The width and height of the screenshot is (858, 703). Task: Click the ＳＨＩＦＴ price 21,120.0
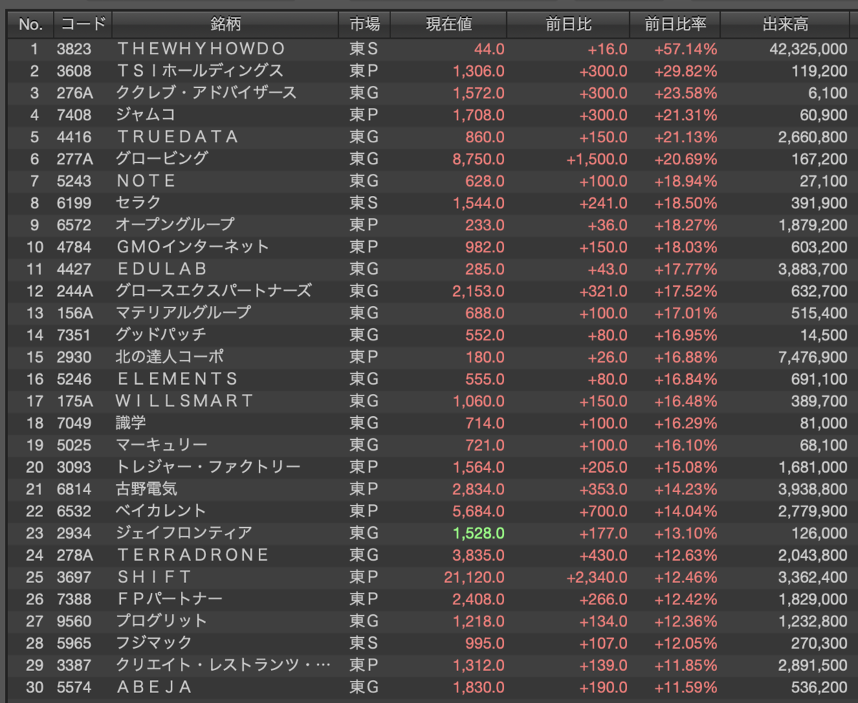[x=475, y=577]
